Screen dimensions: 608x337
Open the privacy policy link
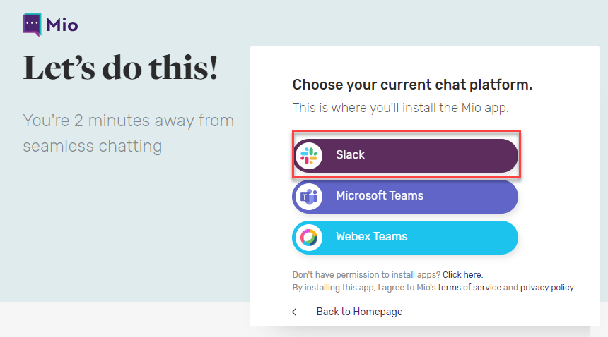coord(547,288)
